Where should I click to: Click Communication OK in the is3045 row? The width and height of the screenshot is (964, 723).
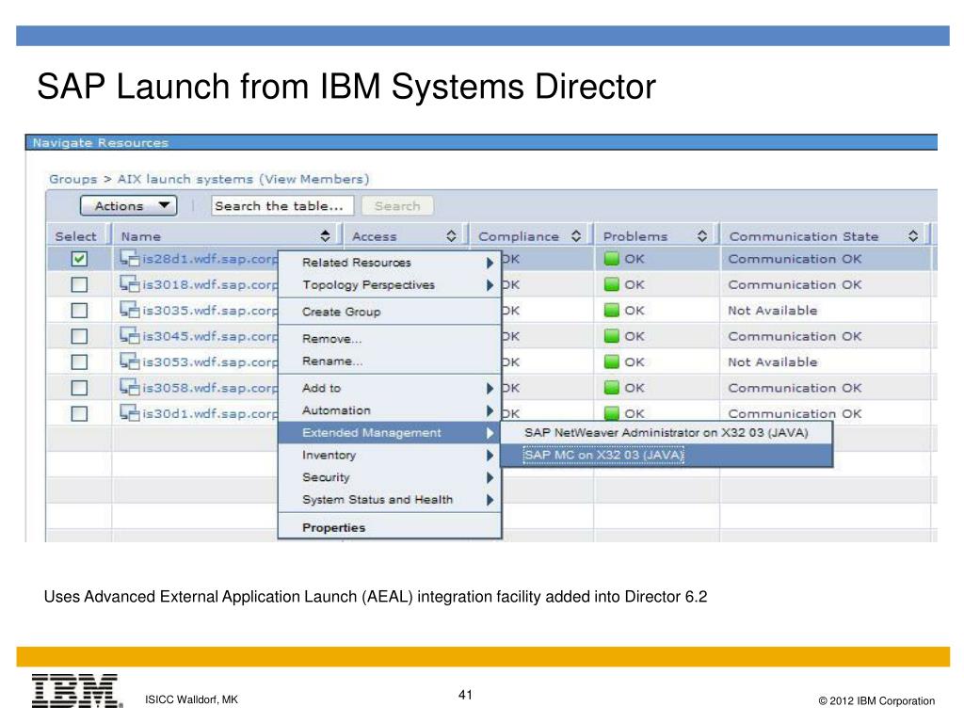point(795,336)
